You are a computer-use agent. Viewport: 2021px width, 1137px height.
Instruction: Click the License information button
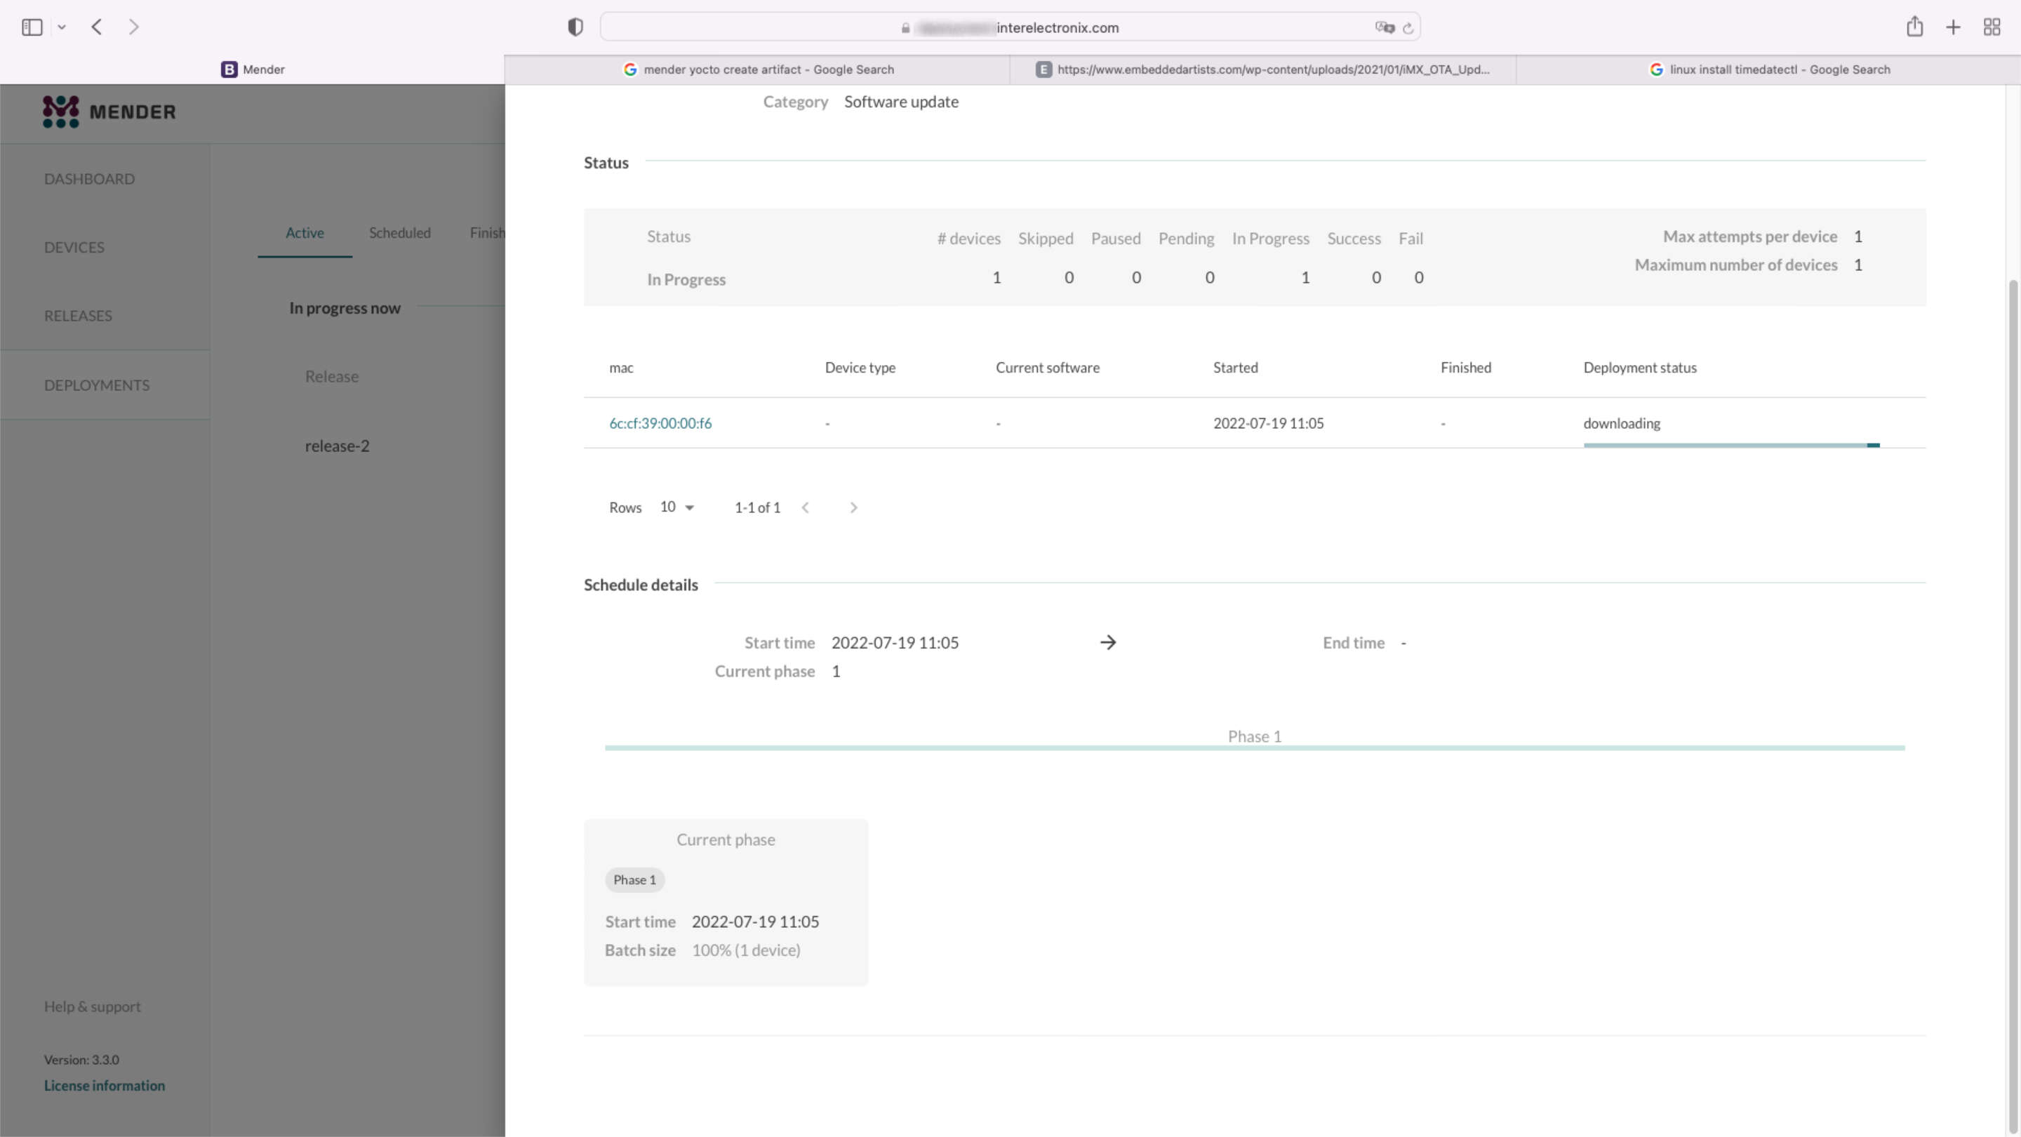[x=104, y=1086]
